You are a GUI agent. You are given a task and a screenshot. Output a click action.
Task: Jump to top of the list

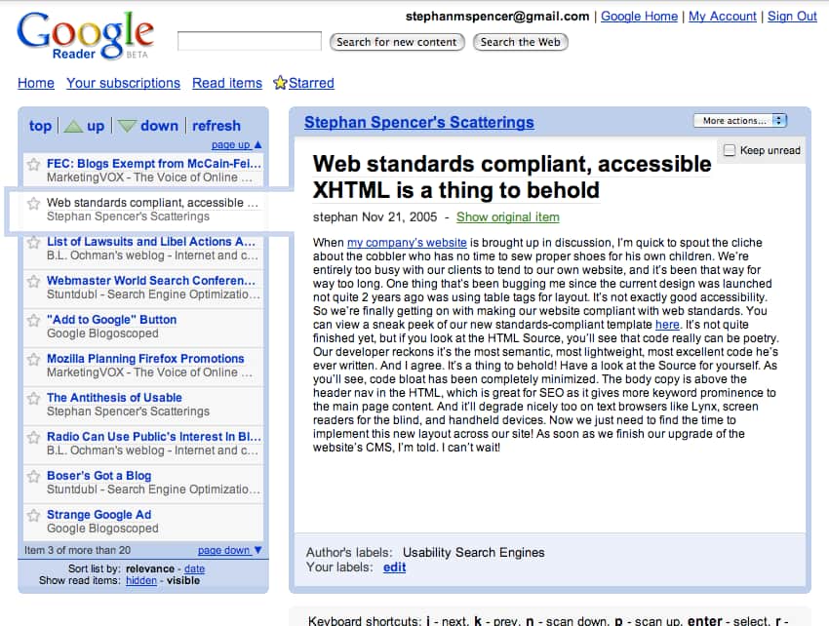[40, 126]
